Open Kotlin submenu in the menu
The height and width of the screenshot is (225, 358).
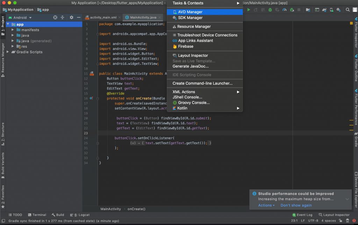tap(205, 108)
